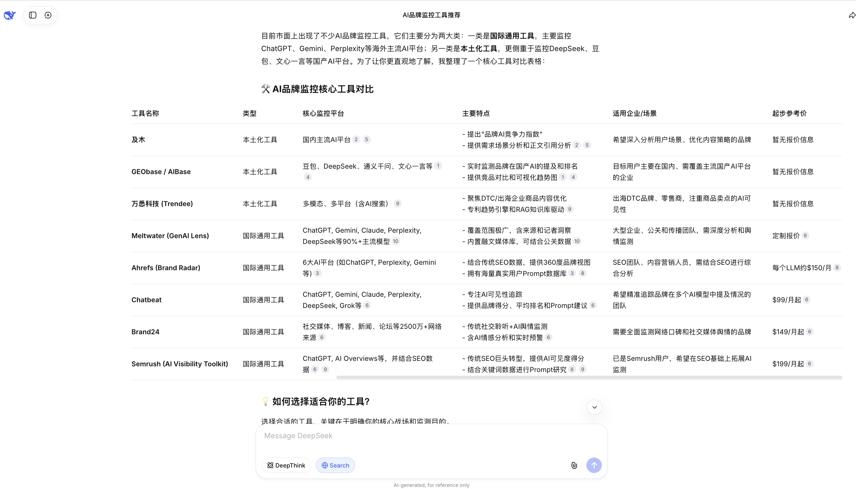
Task: Open citation 1 in the GEObase features cell
Action: (x=563, y=177)
